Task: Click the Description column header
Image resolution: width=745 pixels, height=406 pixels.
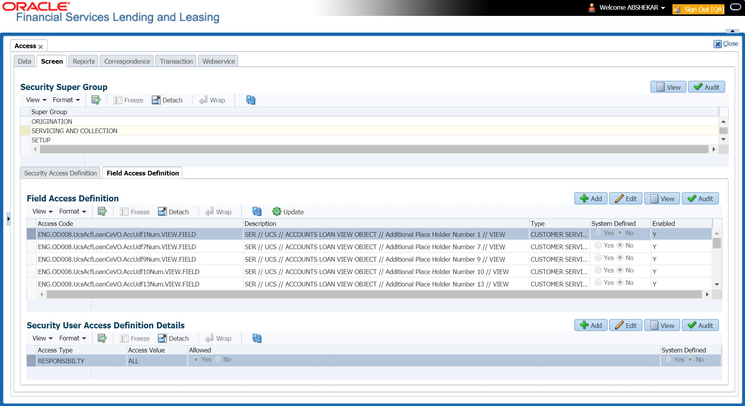Action: tap(386, 224)
